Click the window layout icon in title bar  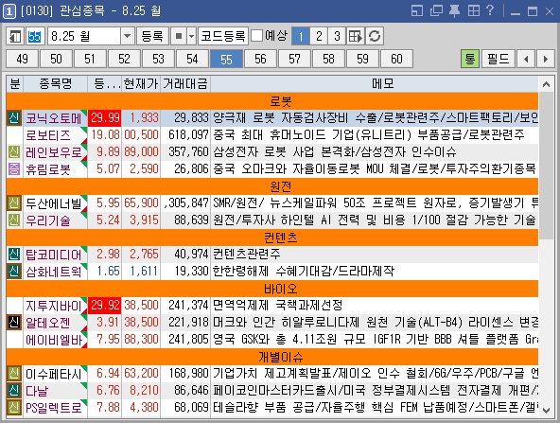[417, 10]
